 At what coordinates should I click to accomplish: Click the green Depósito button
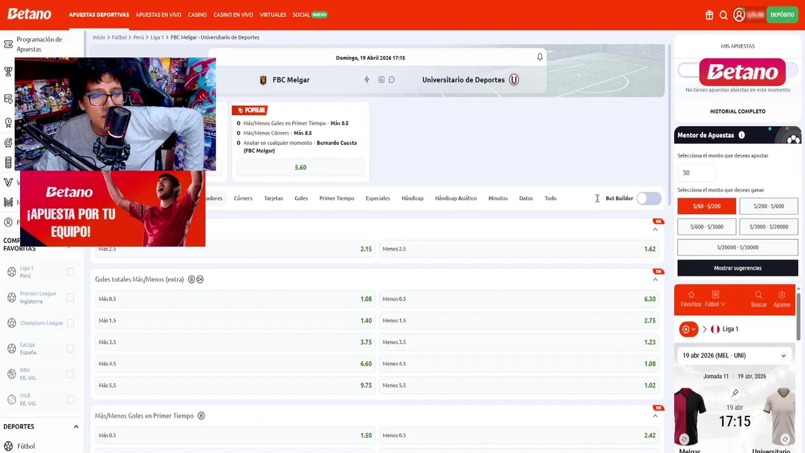[782, 14]
